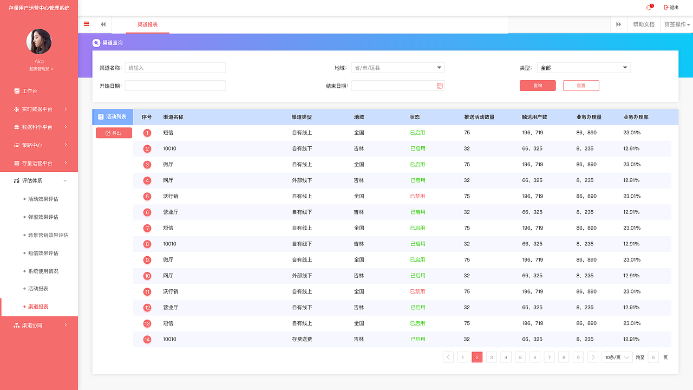Expand the 存量运营平台 menu
The image size is (693, 390).
(x=39, y=163)
